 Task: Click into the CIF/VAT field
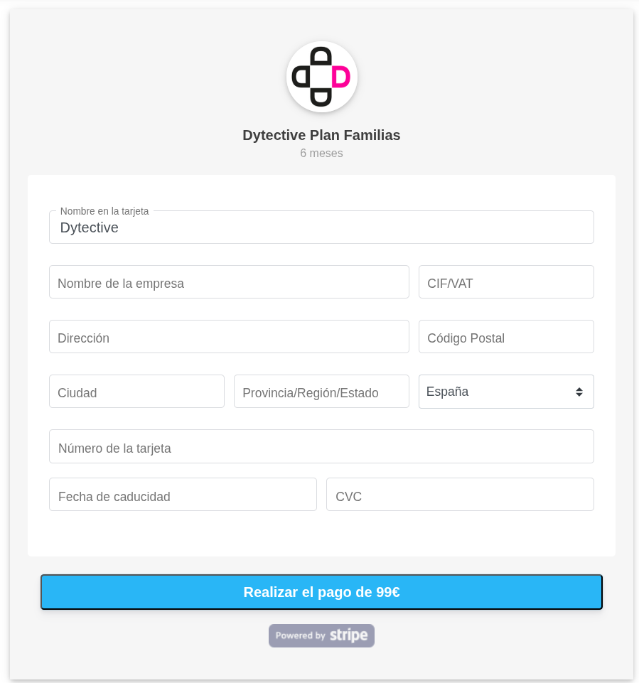[506, 283]
